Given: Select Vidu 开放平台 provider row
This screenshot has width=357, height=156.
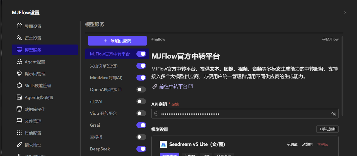Looking at the screenshot, I should click(117, 113).
